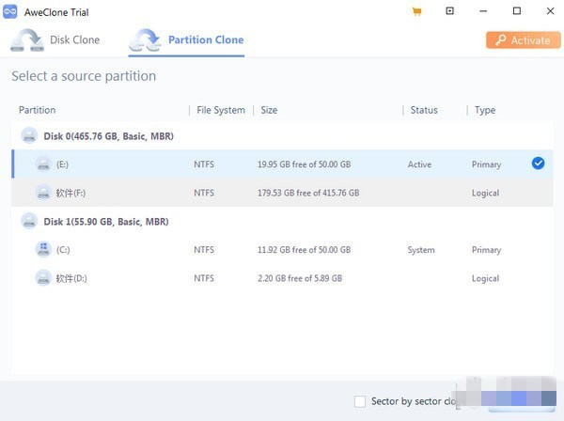
Task: Click the Disk Clone drive icon
Action: [27, 39]
